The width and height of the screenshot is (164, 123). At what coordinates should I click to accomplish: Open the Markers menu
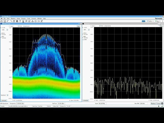click(13, 18)
